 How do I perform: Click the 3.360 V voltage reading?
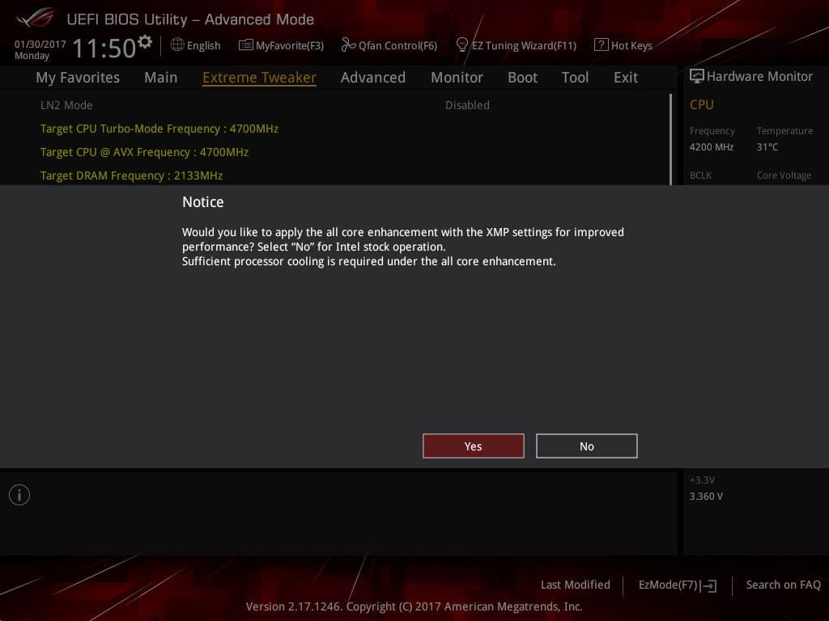[x=706, y=496]
